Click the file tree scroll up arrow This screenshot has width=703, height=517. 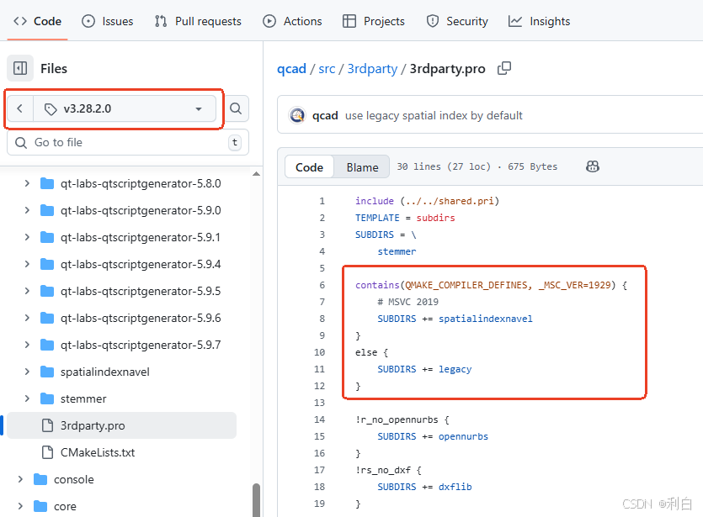[x=257, y=174]
